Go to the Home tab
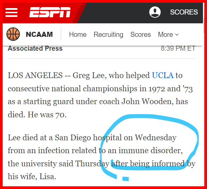 (x=78, y=34)
